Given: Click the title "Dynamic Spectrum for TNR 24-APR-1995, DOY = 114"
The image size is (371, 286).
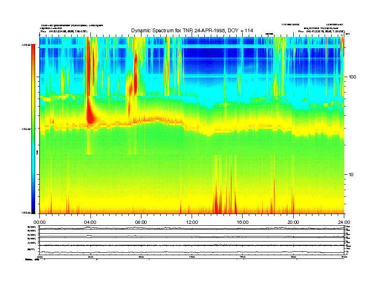Looking at the screenshot, I should click(192, 31).
